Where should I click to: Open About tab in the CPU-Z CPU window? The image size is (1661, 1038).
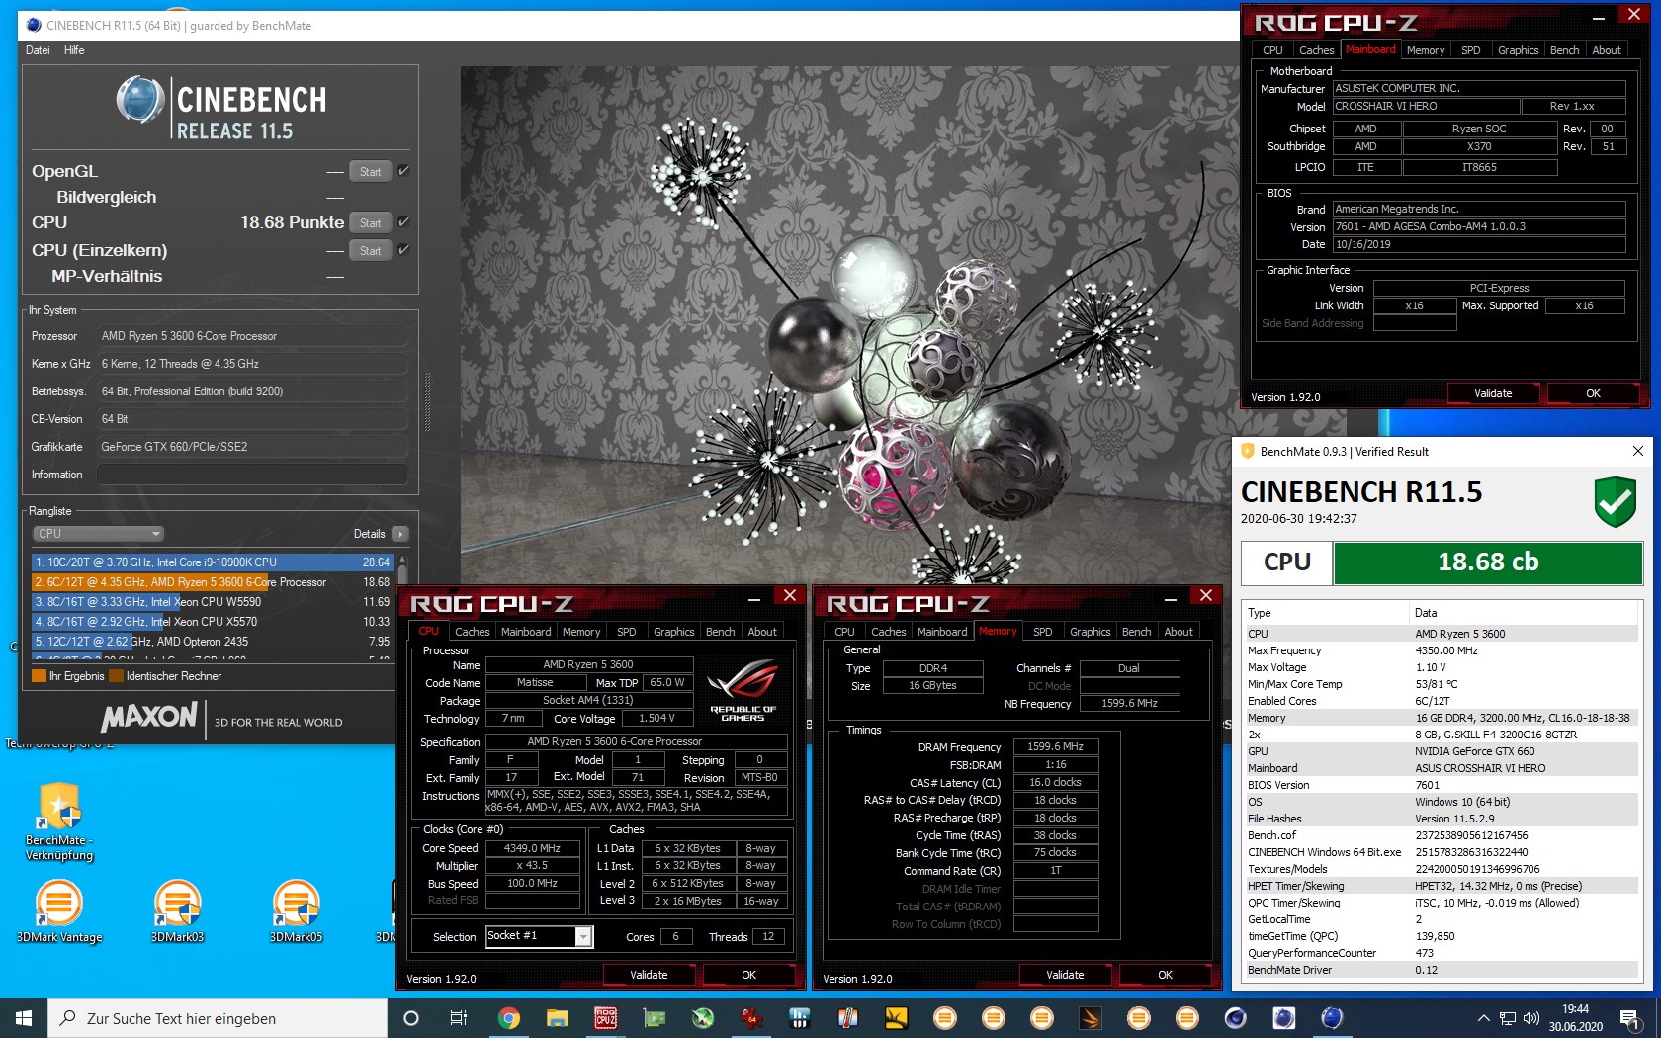pos(762,632)
